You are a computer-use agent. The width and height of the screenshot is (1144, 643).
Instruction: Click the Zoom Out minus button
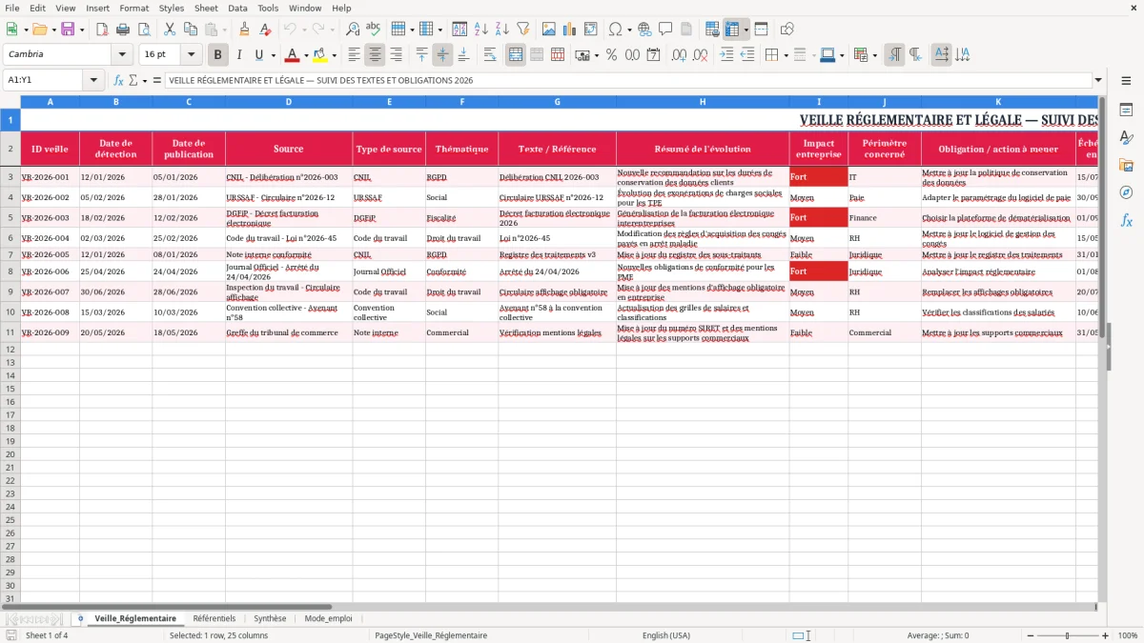click(1030, 635)
